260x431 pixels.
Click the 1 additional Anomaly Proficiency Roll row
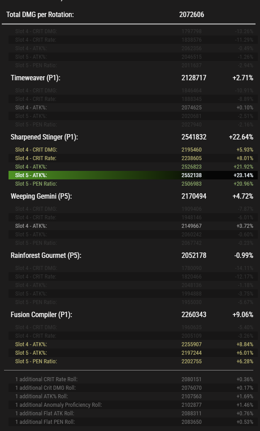133,405
